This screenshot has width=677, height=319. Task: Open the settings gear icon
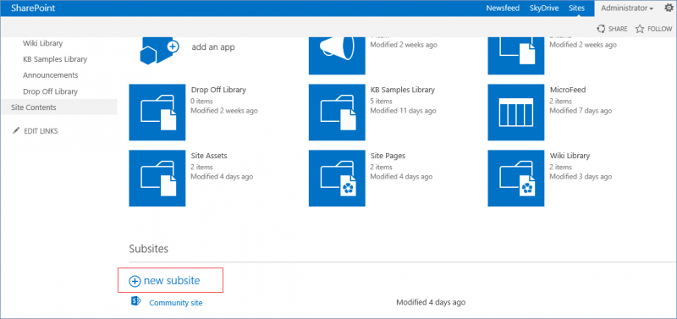pyautogui.click(x=669, y=8)
